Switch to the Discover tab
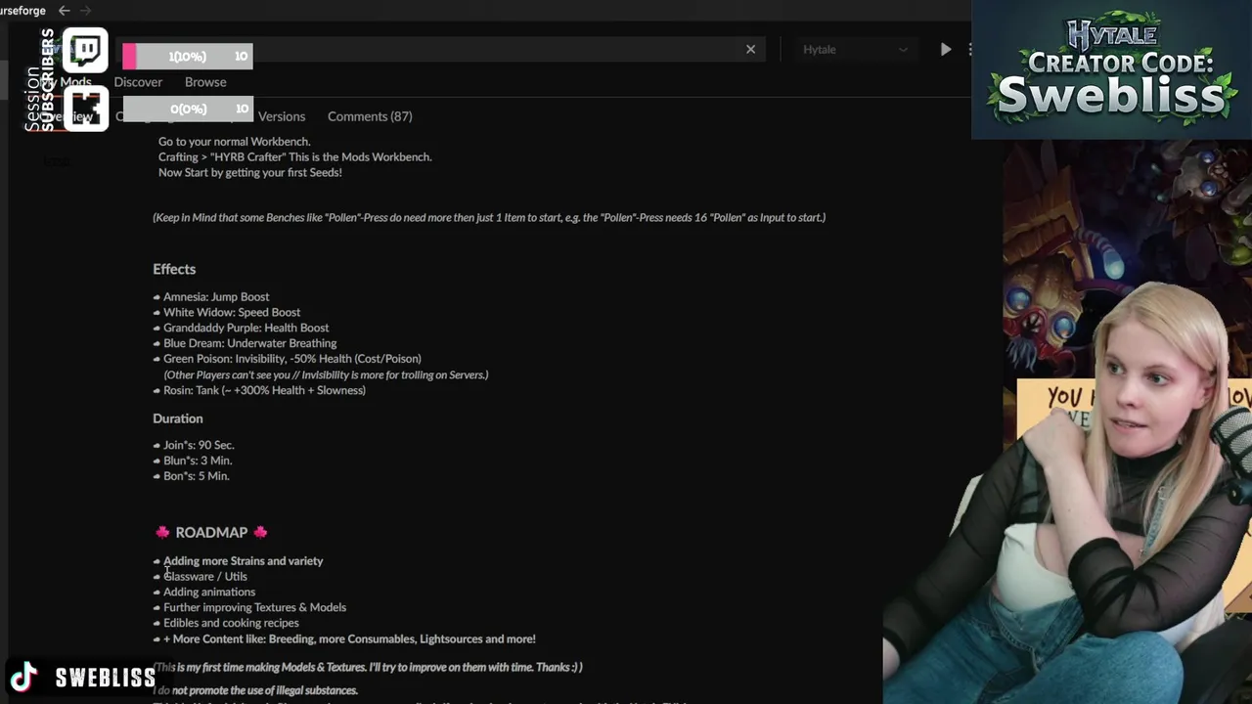This screenshot has width=1252, height=704. point(138,82)
